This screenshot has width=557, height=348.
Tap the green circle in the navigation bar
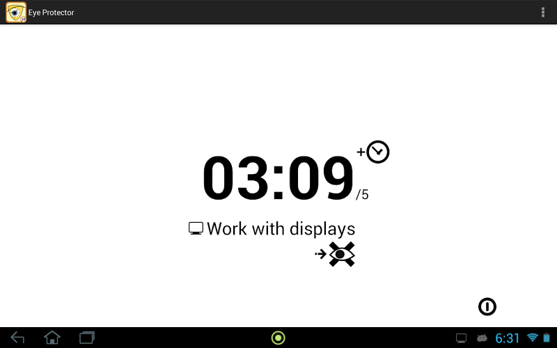[x=278, y=338]
